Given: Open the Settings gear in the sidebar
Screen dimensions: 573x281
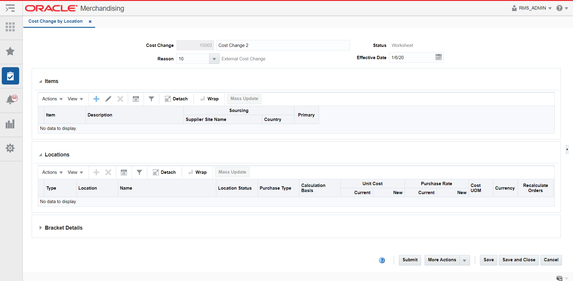Looking at the screenshot, I should click(x=10, y=148).
